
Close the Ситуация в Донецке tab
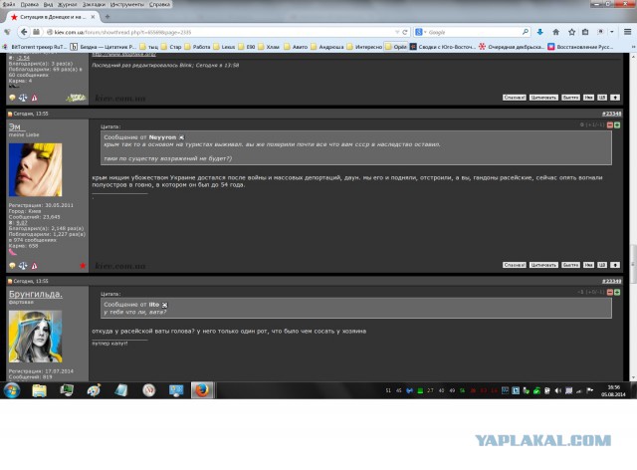[x=93, y=17]
